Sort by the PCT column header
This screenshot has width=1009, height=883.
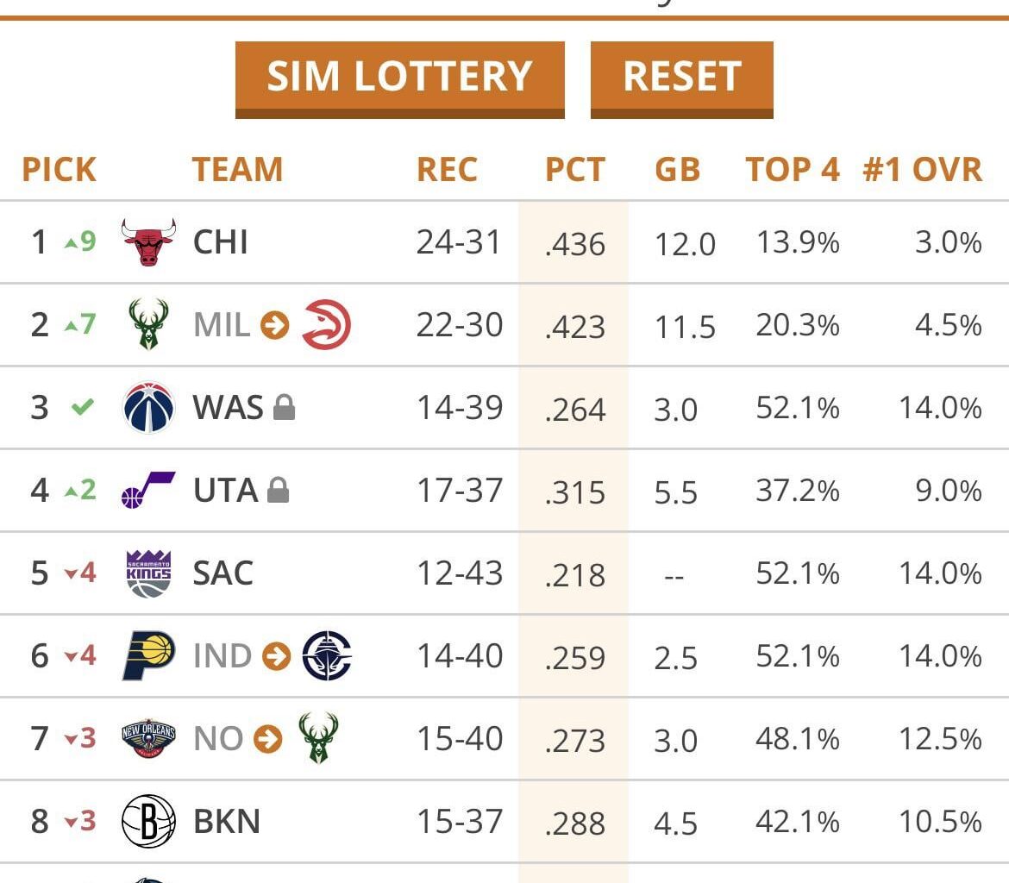575,169
